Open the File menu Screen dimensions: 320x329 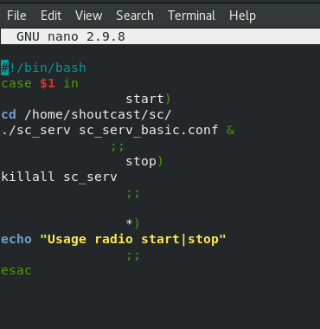click(x=16, y=16)
